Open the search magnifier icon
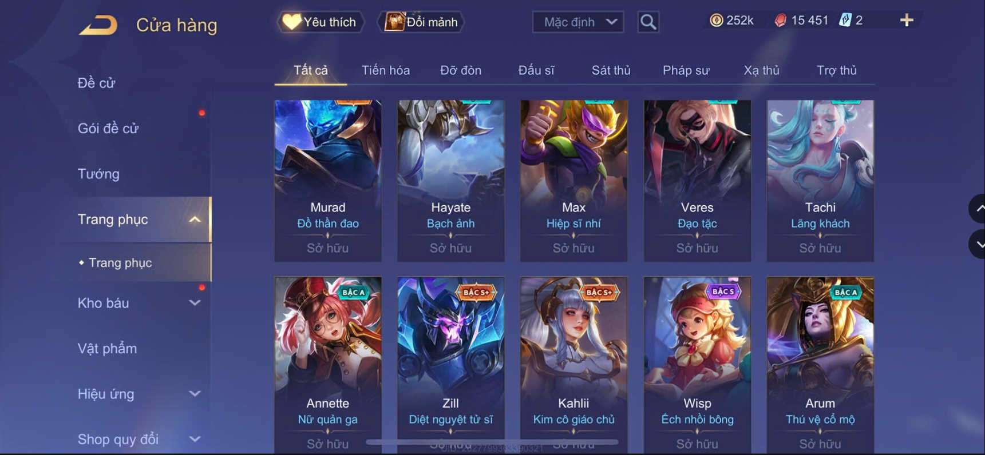The width and height of the screenshot is (985, 455). 648,22
